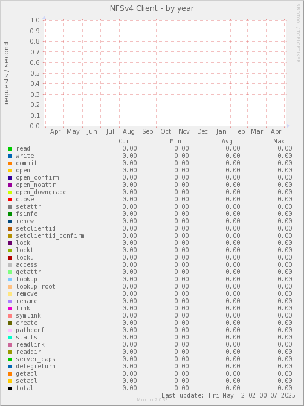Image resolution: width=304 pixels, height=406 pixels.
Task: Click the green read legend color square
Action: coord(10,149)
